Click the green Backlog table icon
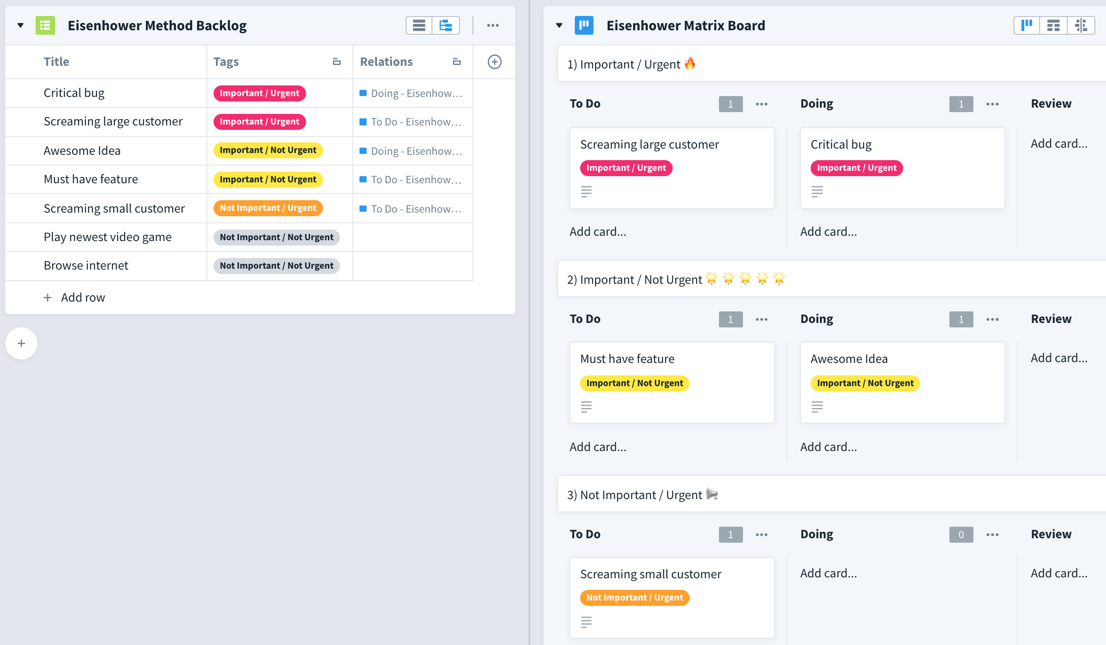This screenshot has width=1106, height=645. pyautogui.click(x=45, y=25)
